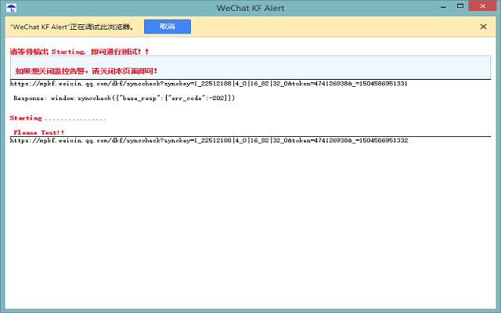Screen dimensions: 501x313
Task: Close the WeChat KF Alert window
Action: click(x=482, y=5)
